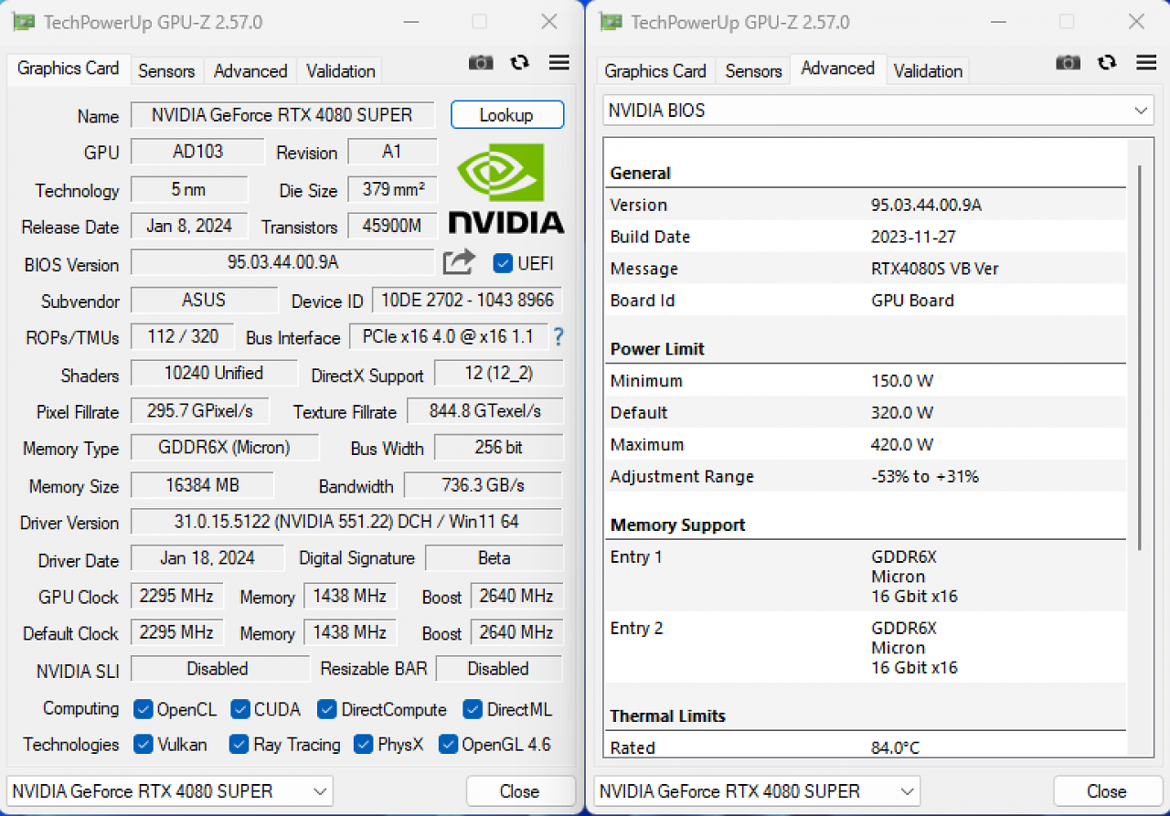
Task: Click the Driver Version field
Action: [x=346, y=522]
